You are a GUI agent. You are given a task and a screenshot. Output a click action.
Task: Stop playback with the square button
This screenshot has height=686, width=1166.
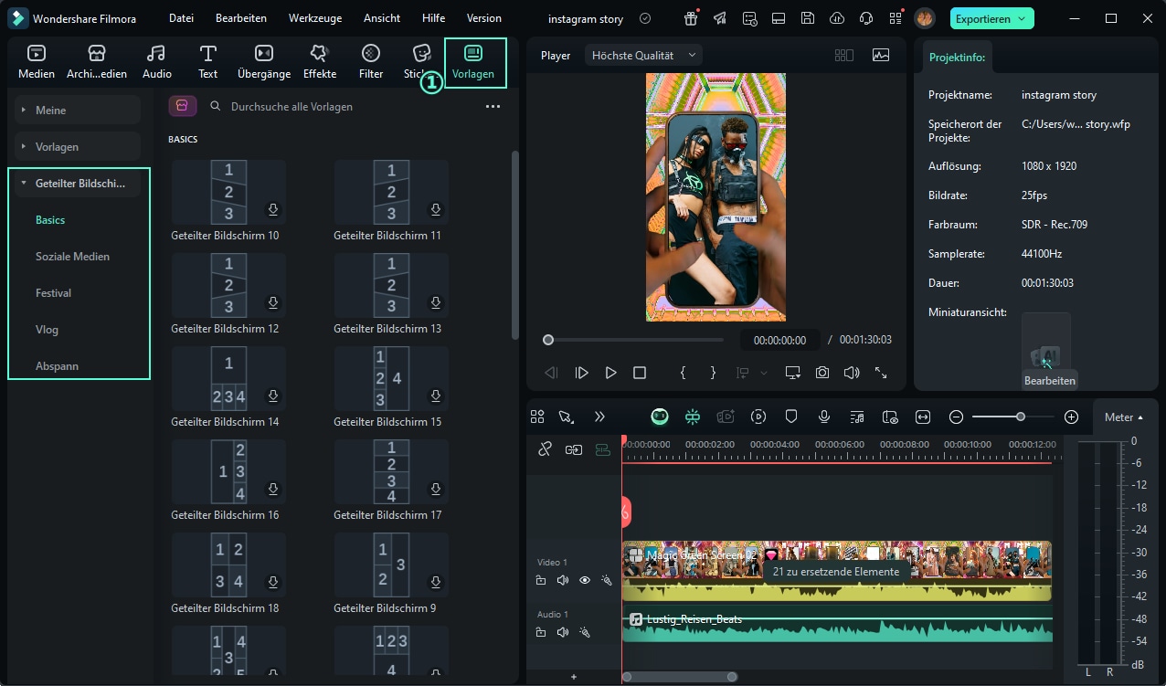tap(640, 373)
